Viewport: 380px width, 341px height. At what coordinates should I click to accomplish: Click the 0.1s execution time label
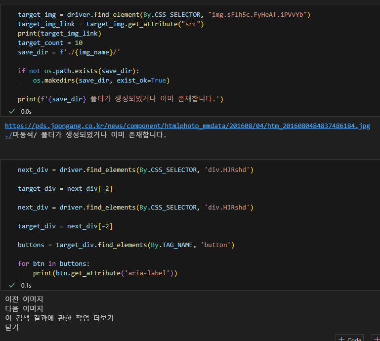[x=26, y=286]
